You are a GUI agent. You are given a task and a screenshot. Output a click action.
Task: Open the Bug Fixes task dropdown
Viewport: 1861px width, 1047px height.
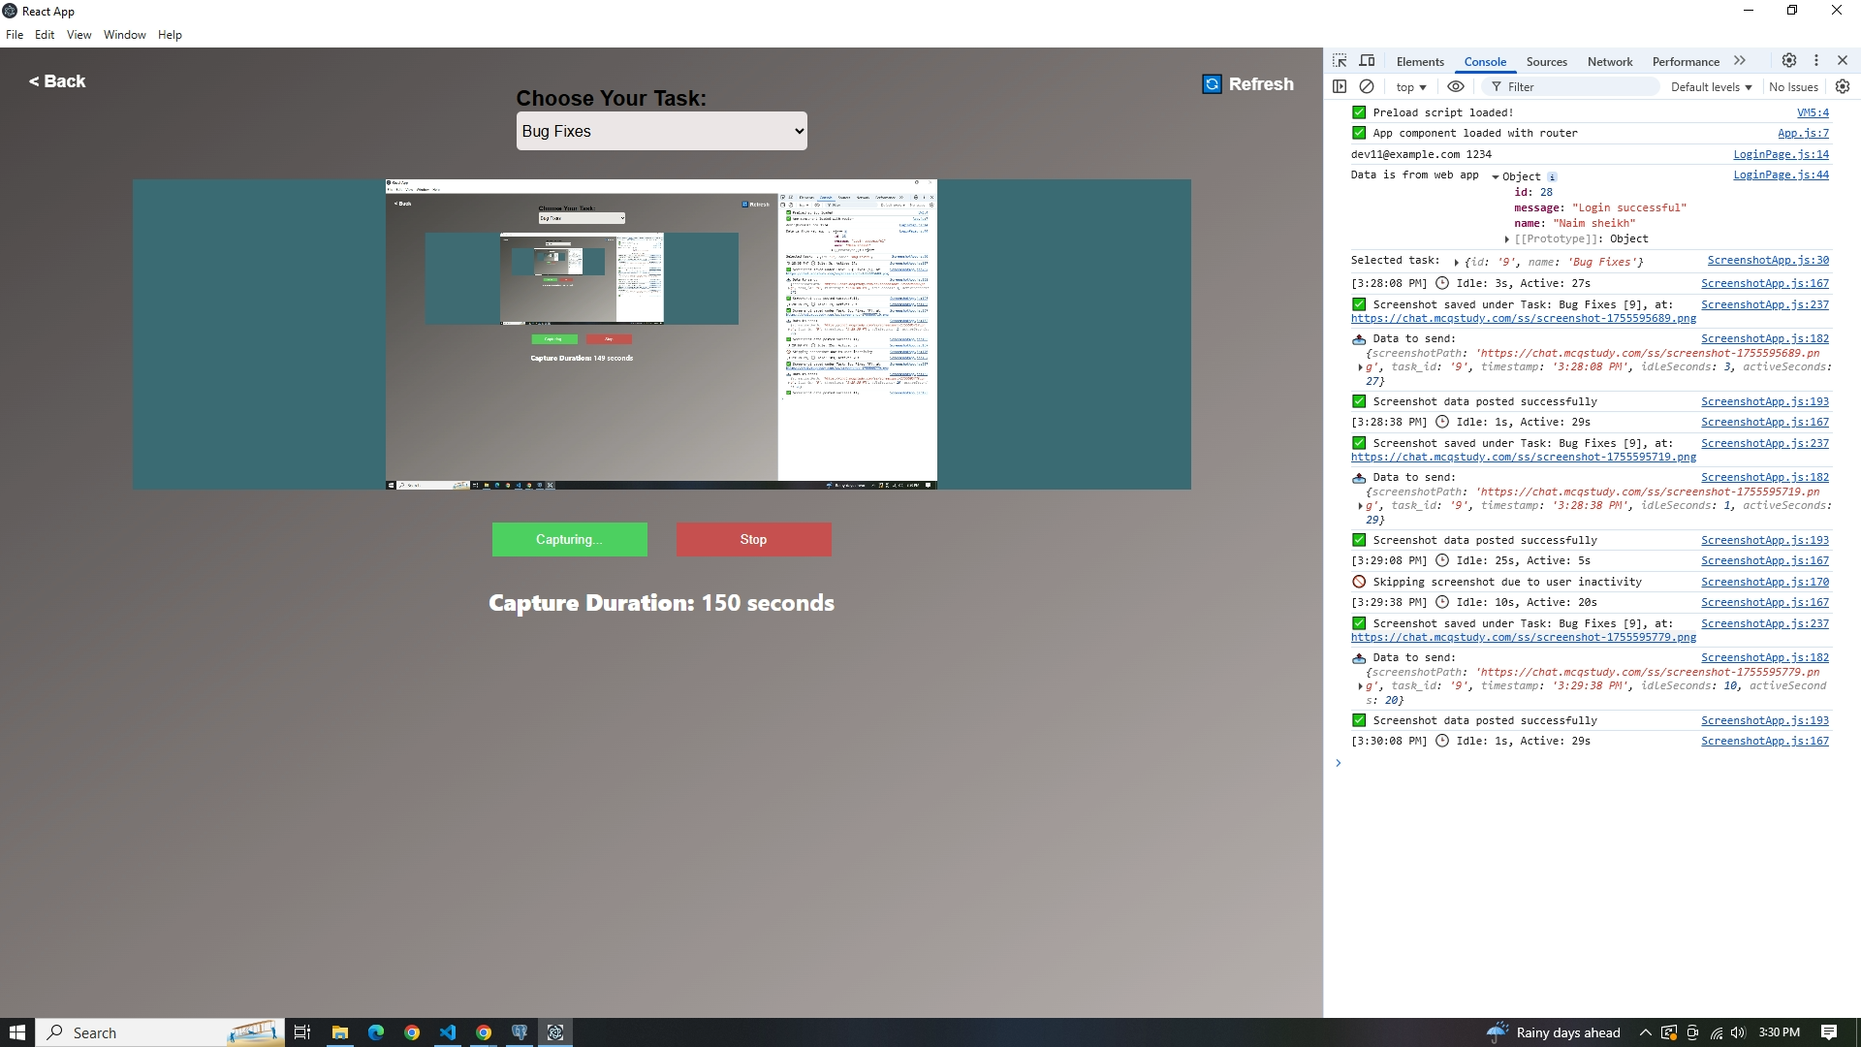click(661, 131)
